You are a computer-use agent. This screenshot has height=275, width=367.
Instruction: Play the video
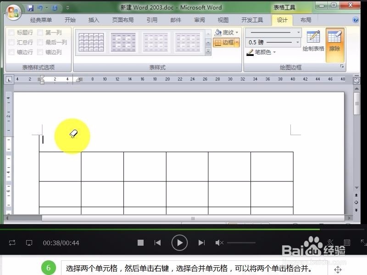click(179, 243)
